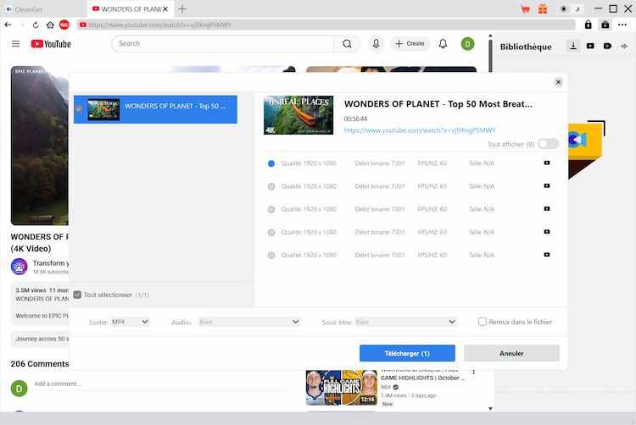Open the downloads icon in Bibliothèque panel
Viewport: 636px width, 425px height.
573,46
